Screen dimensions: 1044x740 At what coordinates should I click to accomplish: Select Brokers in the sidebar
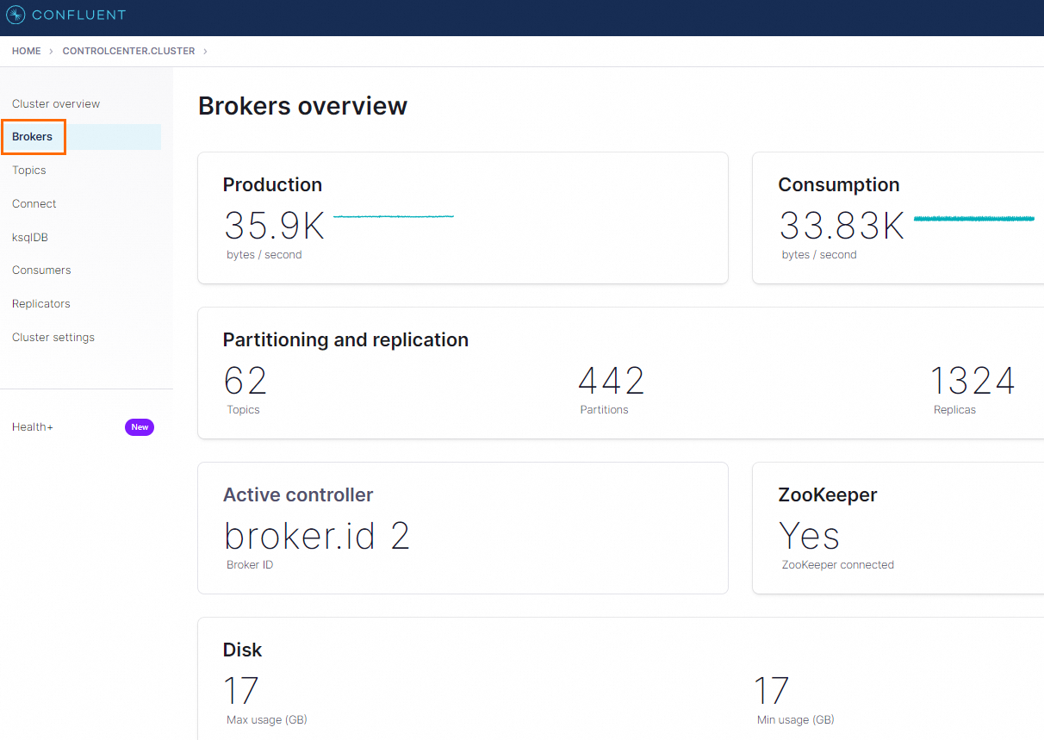click(x=33, y=137)
